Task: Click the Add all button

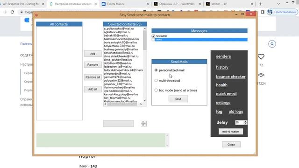Action: click(x=93, y=89)
